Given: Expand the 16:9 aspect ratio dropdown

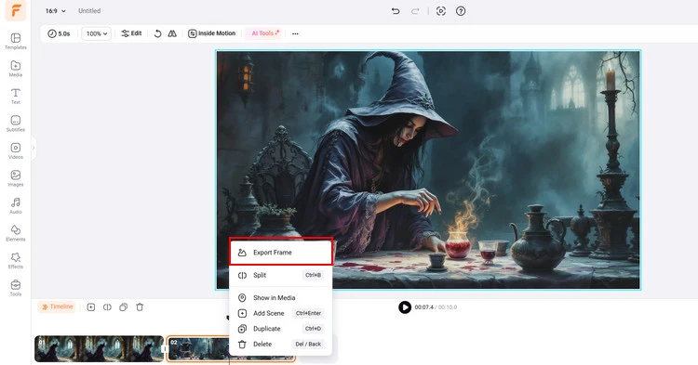Looking at the screenshot, I should point(55,10).
